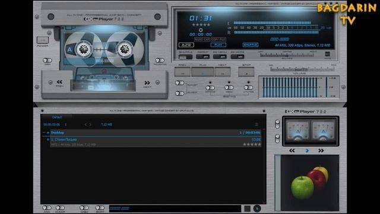
Task: Toggle the EQ MENU rocker switch
Action: point(220,57)
